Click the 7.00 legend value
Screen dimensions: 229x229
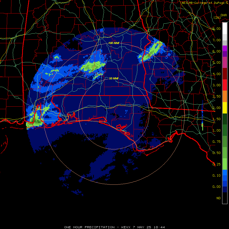tap(217, 40)
